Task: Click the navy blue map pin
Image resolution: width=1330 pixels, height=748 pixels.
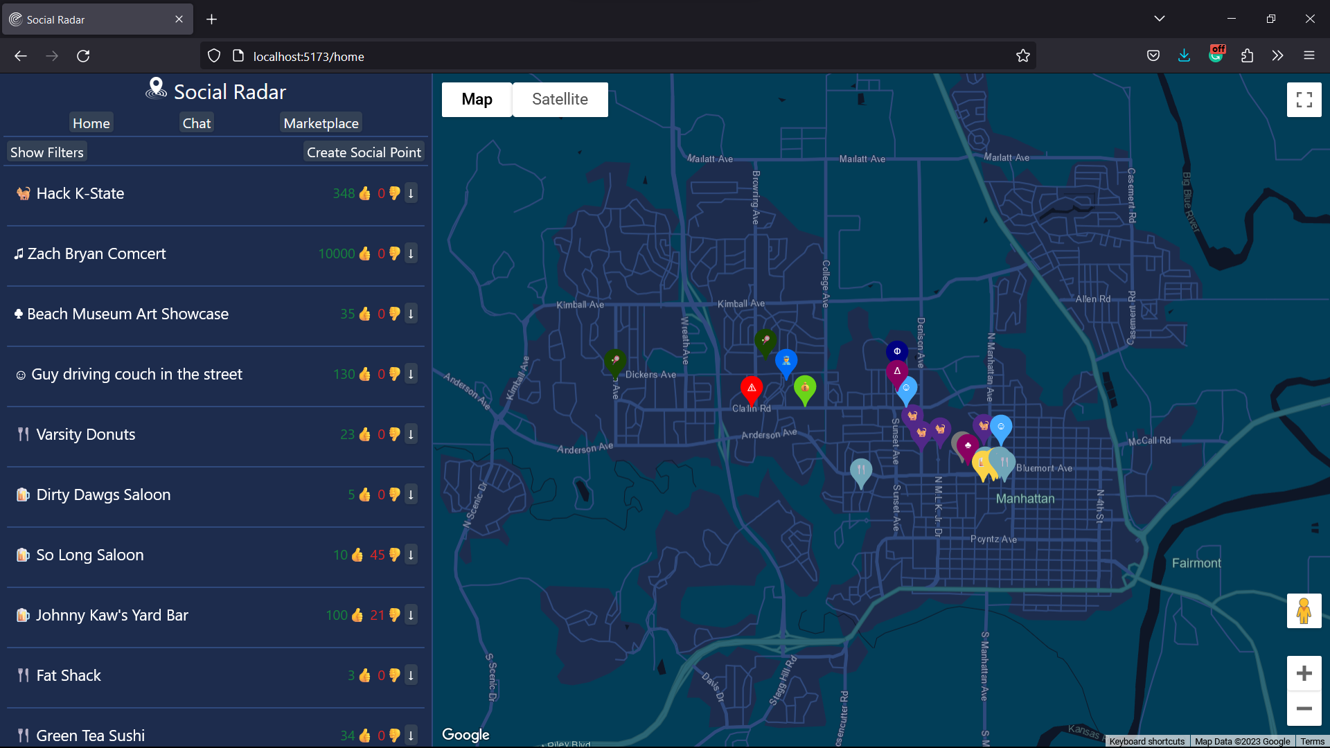Action: 897,351
